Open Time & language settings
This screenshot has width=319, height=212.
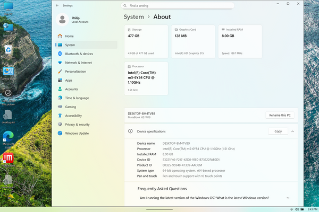click(77, 98)
